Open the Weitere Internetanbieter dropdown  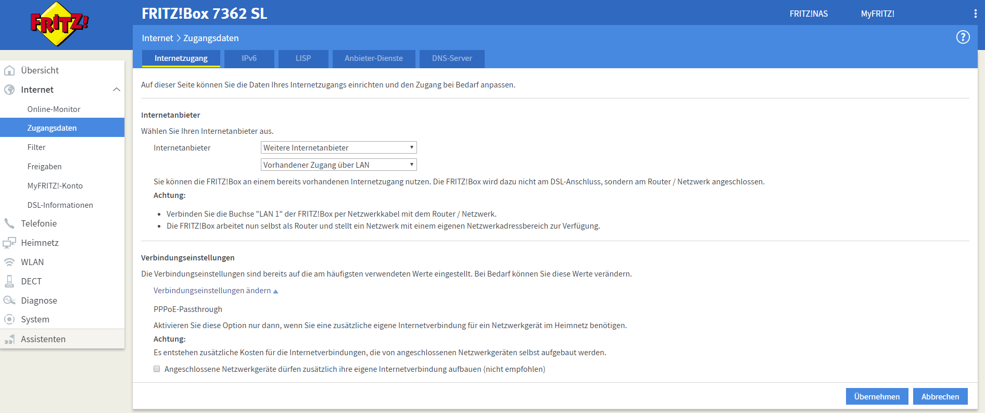coord(338,147)
